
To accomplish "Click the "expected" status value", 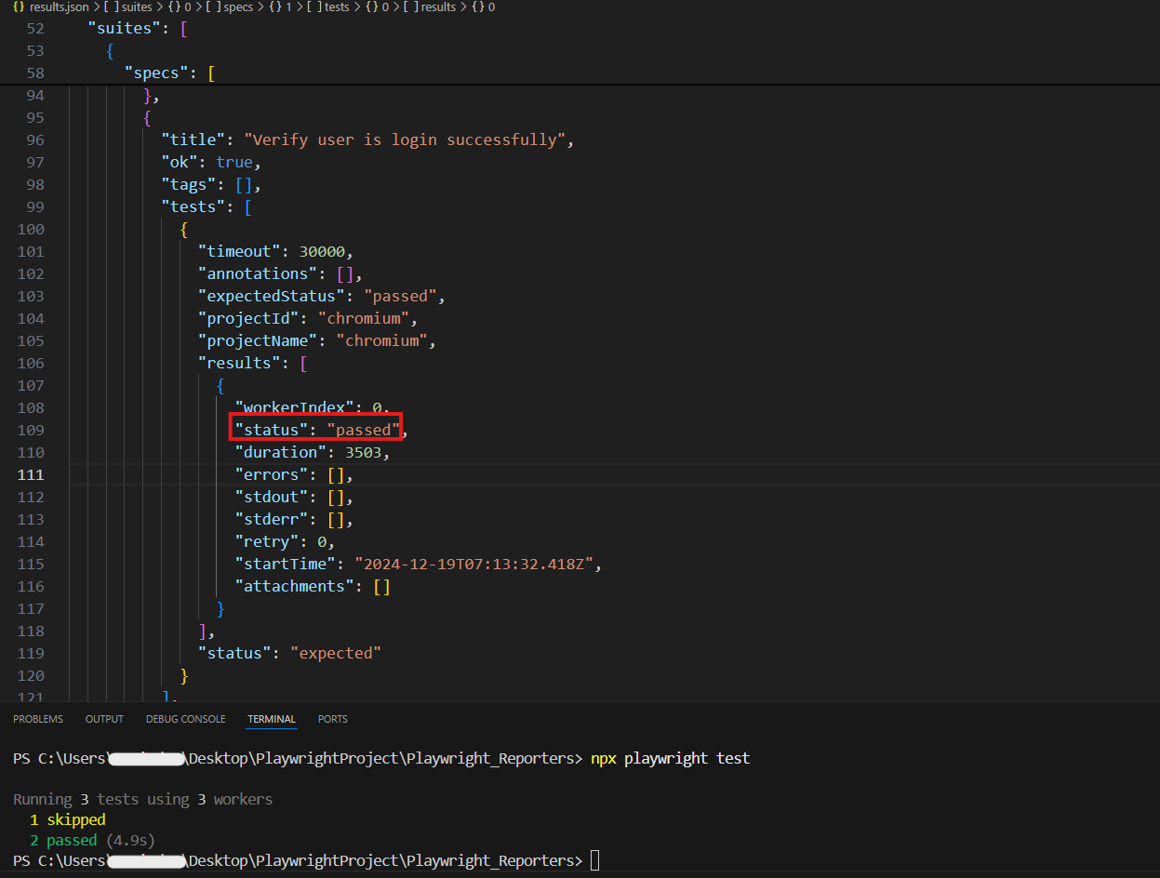I will pos(336,653).
